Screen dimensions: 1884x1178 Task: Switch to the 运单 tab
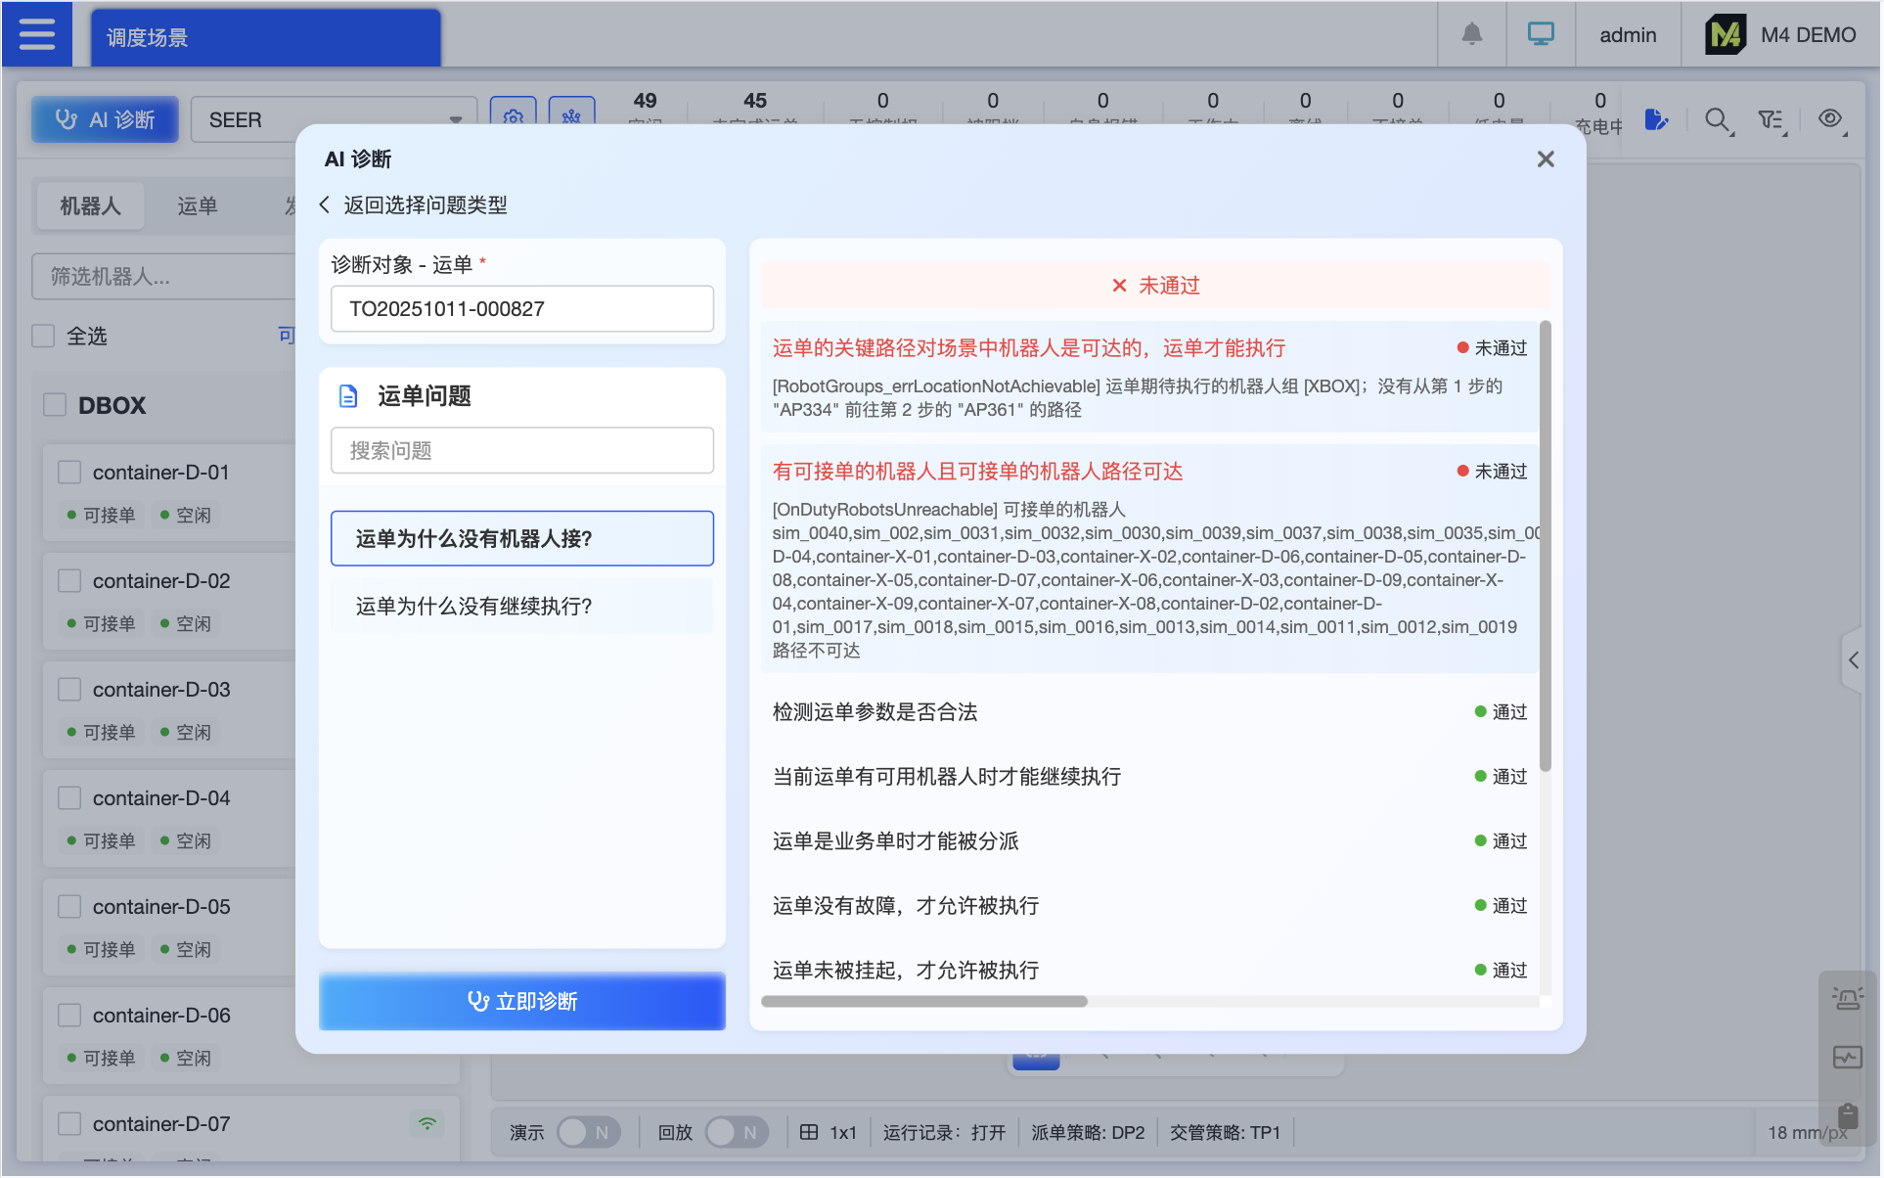(x=198, y=205)
